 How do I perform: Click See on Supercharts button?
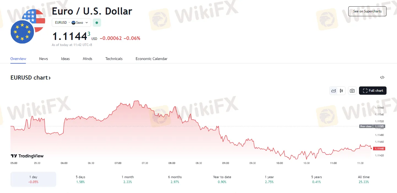[x=367, y=11]
